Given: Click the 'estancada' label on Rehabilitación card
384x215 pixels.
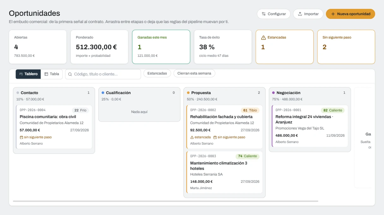Looking at the screenshot, I should click(x=202, y=137).
